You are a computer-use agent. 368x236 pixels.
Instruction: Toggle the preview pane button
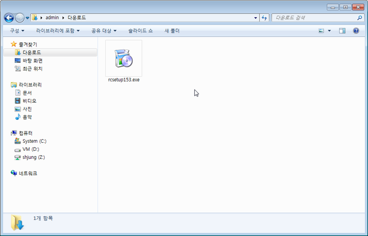[342, 31]
